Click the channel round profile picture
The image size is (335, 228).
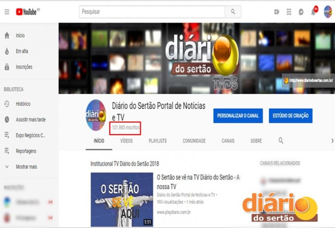click(x=96, y=115)
